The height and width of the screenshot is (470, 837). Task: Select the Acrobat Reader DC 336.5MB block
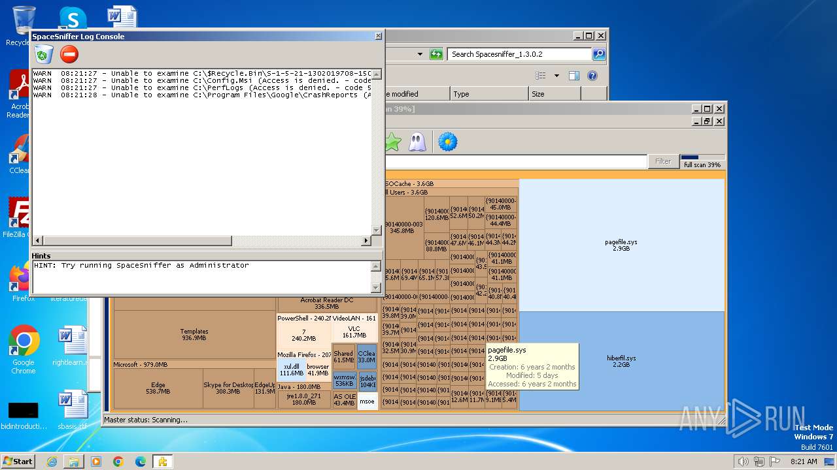[327, 304]
